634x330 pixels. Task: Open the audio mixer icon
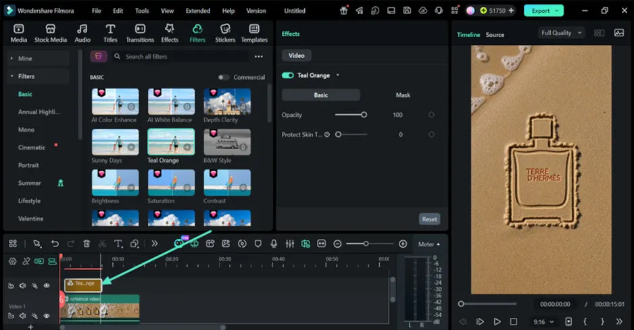pos(290,244)
